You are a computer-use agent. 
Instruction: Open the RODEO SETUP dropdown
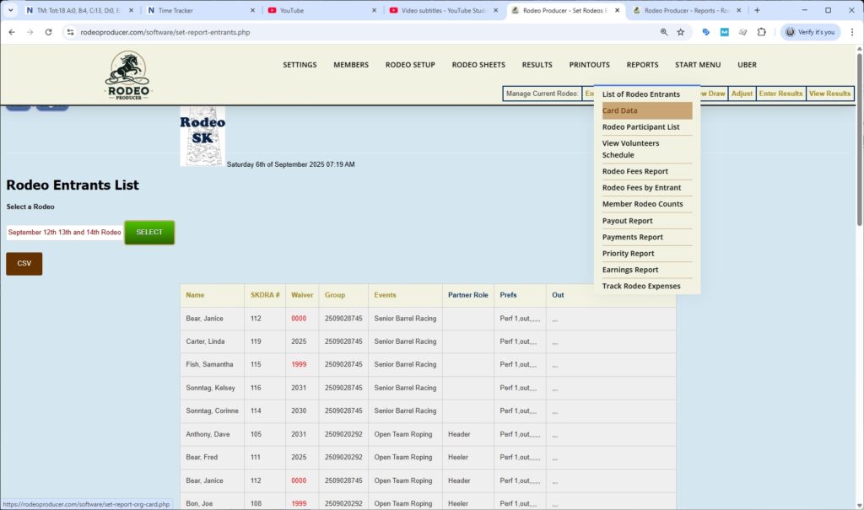[410, 64]
